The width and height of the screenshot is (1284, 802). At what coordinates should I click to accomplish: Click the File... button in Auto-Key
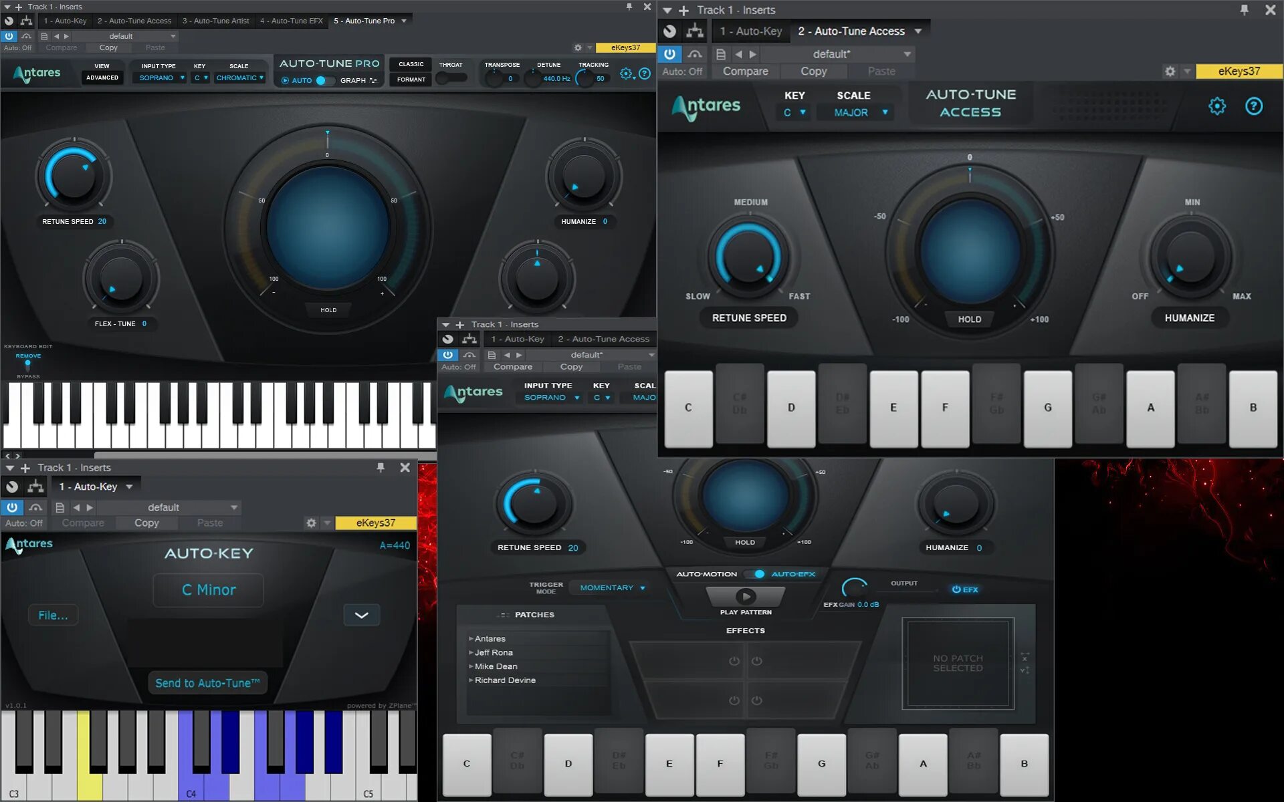coord(53,615)
